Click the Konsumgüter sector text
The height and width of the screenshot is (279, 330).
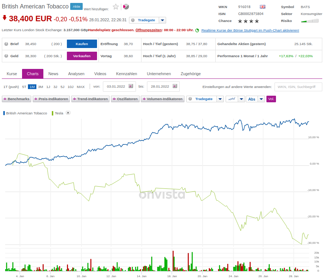(311, 14)
